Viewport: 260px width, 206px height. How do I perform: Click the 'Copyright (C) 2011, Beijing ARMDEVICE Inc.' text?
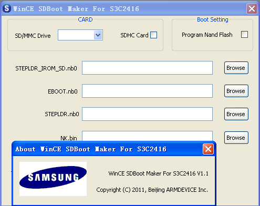[x=152, y=190]
